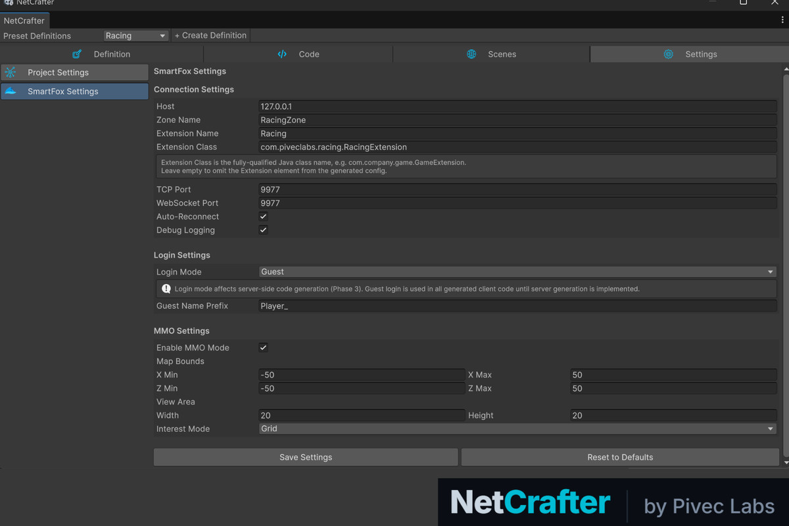Image resolution: width=789 pixels, height=526 pixels.
Task: Select the Settings tab
Action: [690, 54]
